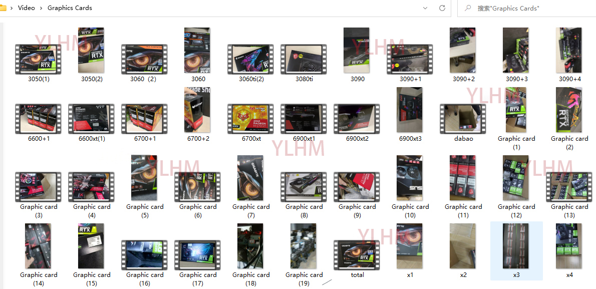
Task: Select the 3090 video thumbnail
Action: [x=356, y=50]
